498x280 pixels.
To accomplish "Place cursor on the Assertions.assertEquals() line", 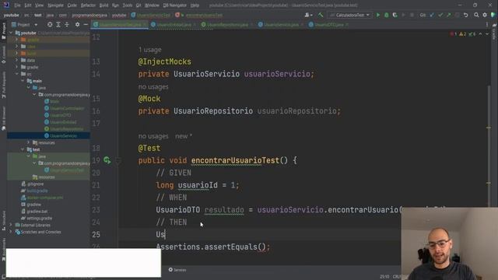I will coord(212,247).
